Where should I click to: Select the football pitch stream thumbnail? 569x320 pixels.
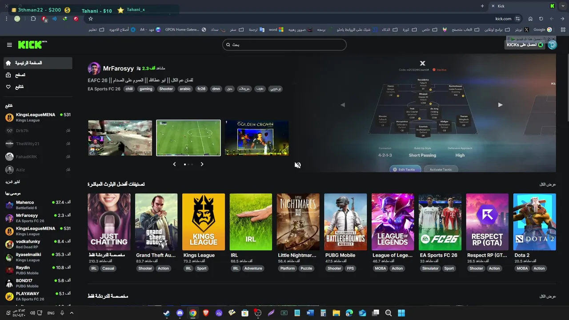(x=188, y=138)
